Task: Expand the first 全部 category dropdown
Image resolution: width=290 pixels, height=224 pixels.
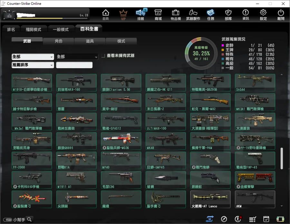Action: tap(33, 57)
